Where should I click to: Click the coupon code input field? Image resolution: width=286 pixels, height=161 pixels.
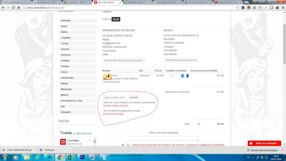[x=115, y=98]
